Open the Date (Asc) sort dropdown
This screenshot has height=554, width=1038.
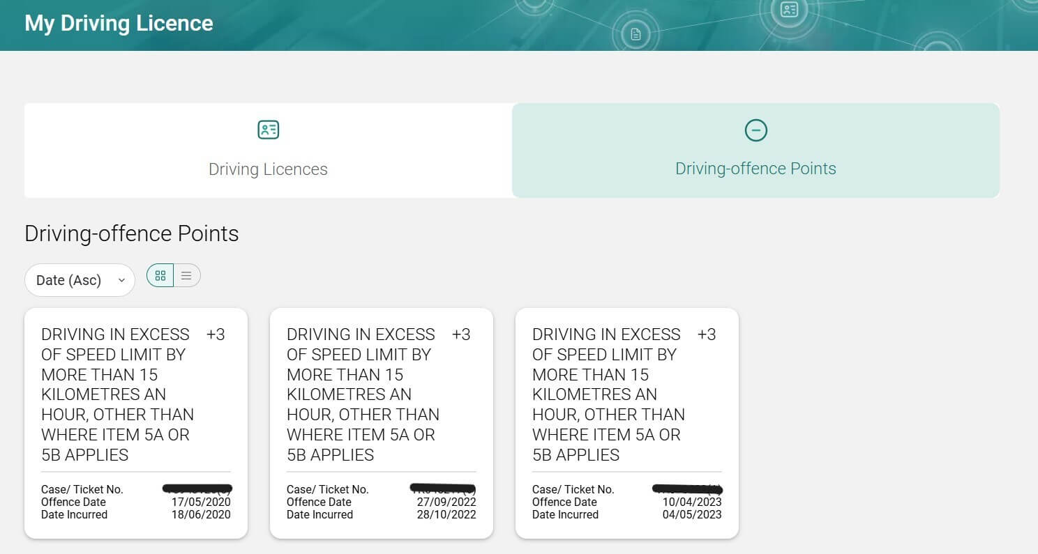(x=80, y=280)
